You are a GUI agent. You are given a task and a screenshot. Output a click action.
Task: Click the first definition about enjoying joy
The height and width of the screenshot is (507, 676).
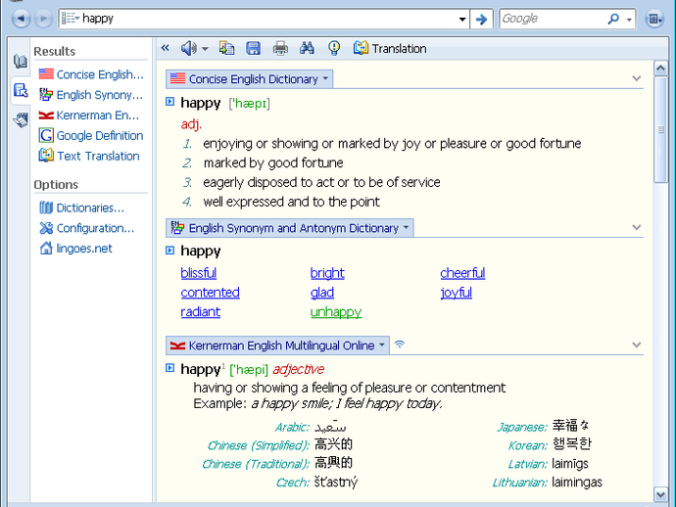point(392,144)
